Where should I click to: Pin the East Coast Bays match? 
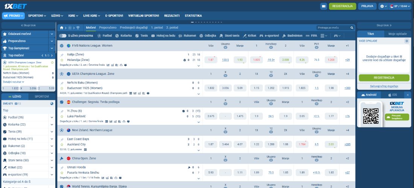pyautogui.click(x=62, y=139)
